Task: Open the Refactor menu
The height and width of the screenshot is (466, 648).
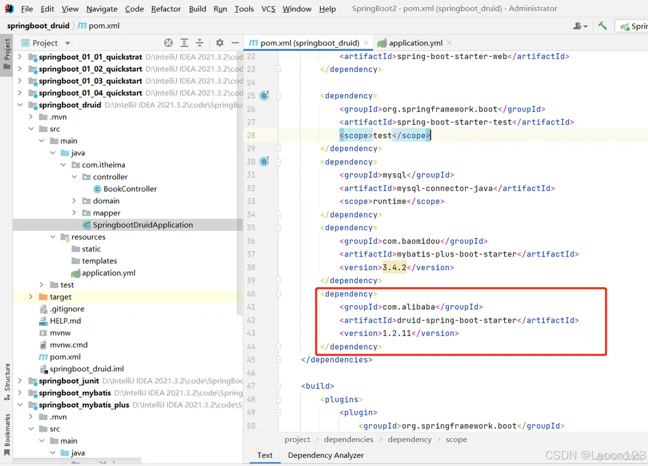Action: click(x=166, y=9)
